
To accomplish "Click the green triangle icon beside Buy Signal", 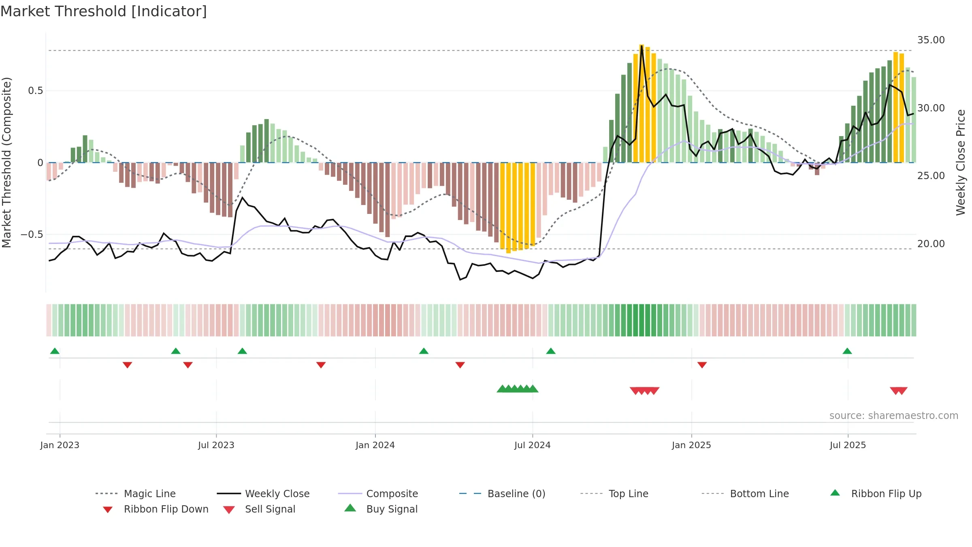I will click(350, 508).
